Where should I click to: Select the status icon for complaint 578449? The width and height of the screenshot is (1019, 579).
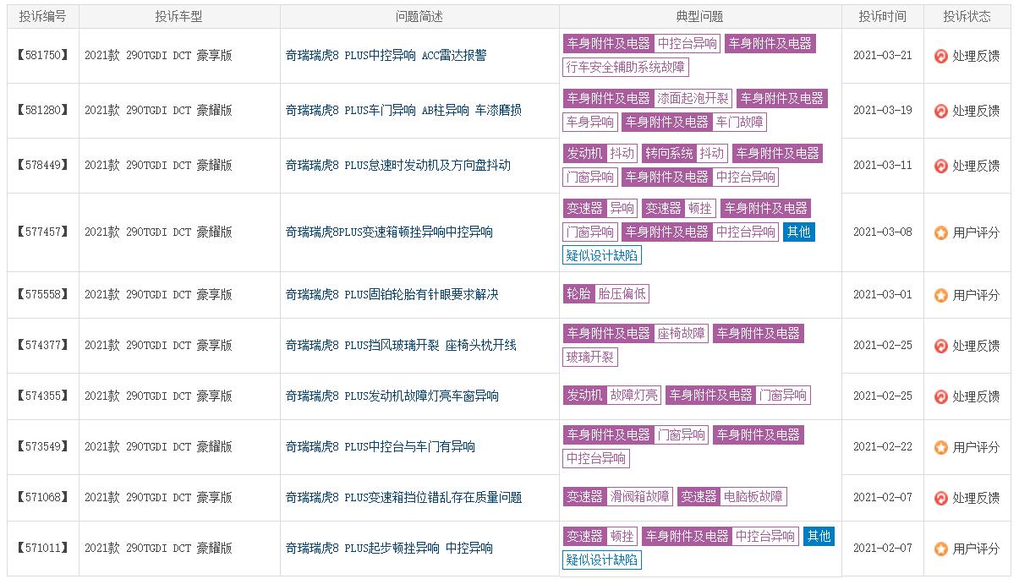coord(941,166)
